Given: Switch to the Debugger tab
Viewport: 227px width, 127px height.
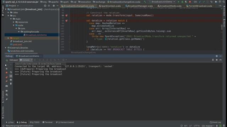Looking at the screenshot, I should point(14,60).
